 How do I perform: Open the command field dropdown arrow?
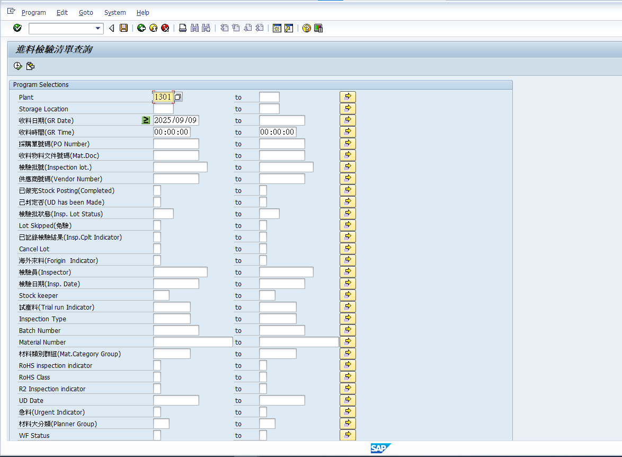(x=98, y=28)
